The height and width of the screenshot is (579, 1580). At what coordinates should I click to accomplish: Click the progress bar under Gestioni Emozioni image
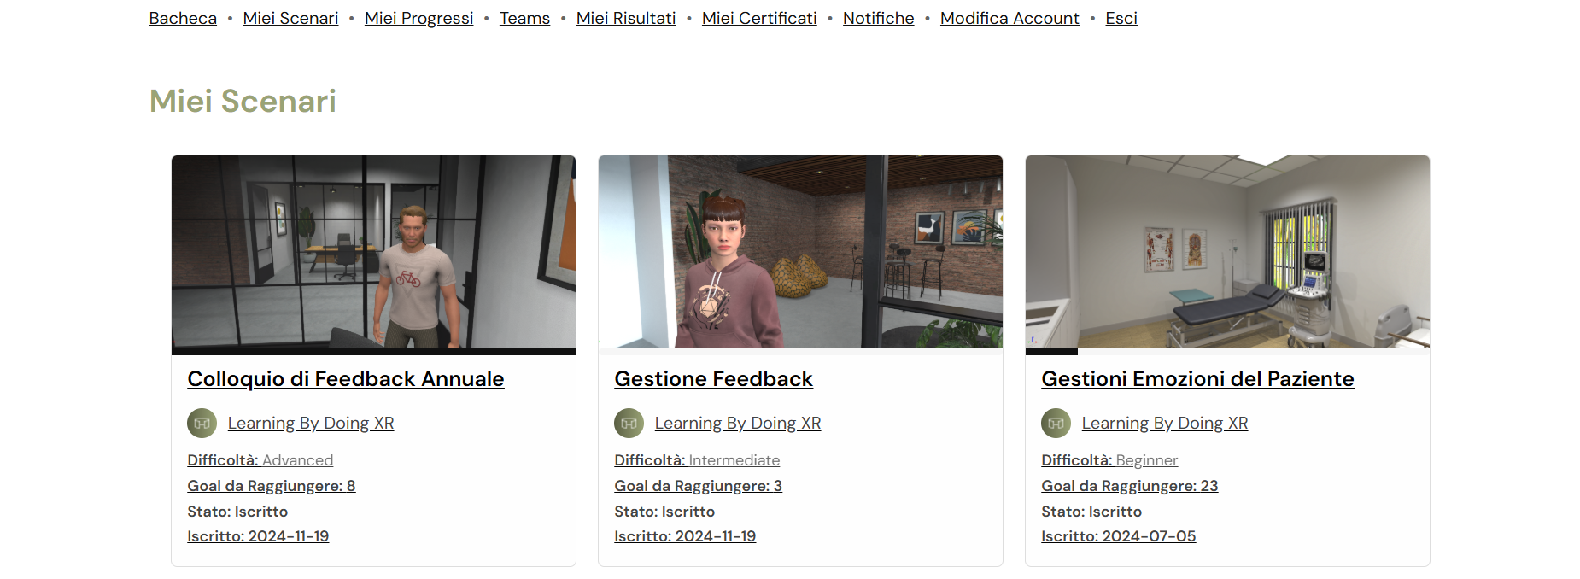[1227, 352]
